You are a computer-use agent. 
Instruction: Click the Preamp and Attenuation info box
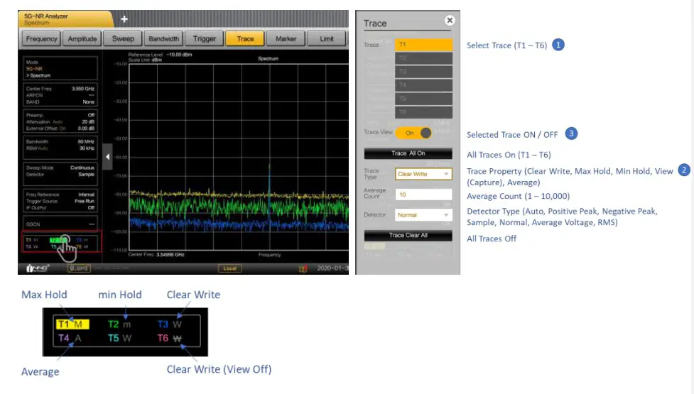point(60,121)
